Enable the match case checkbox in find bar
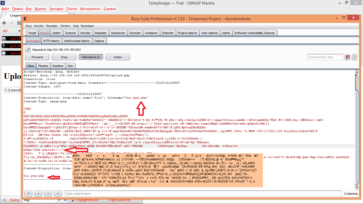The width and height of the screenshot is (363, 204). [105, 200]
